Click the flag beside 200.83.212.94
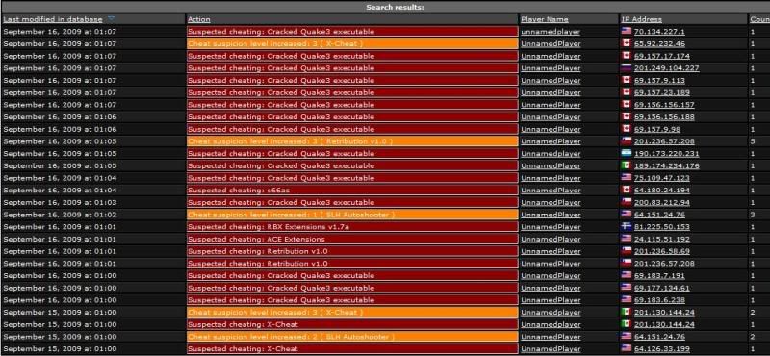 point(627,202)
